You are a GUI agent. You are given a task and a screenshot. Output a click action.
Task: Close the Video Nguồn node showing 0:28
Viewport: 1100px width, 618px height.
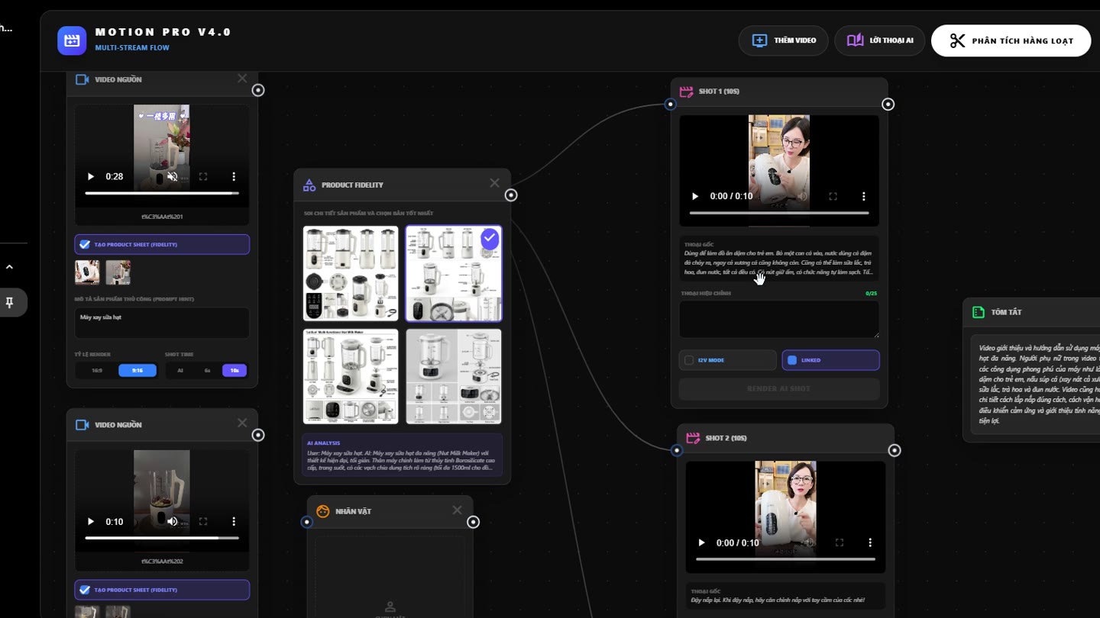242,79
